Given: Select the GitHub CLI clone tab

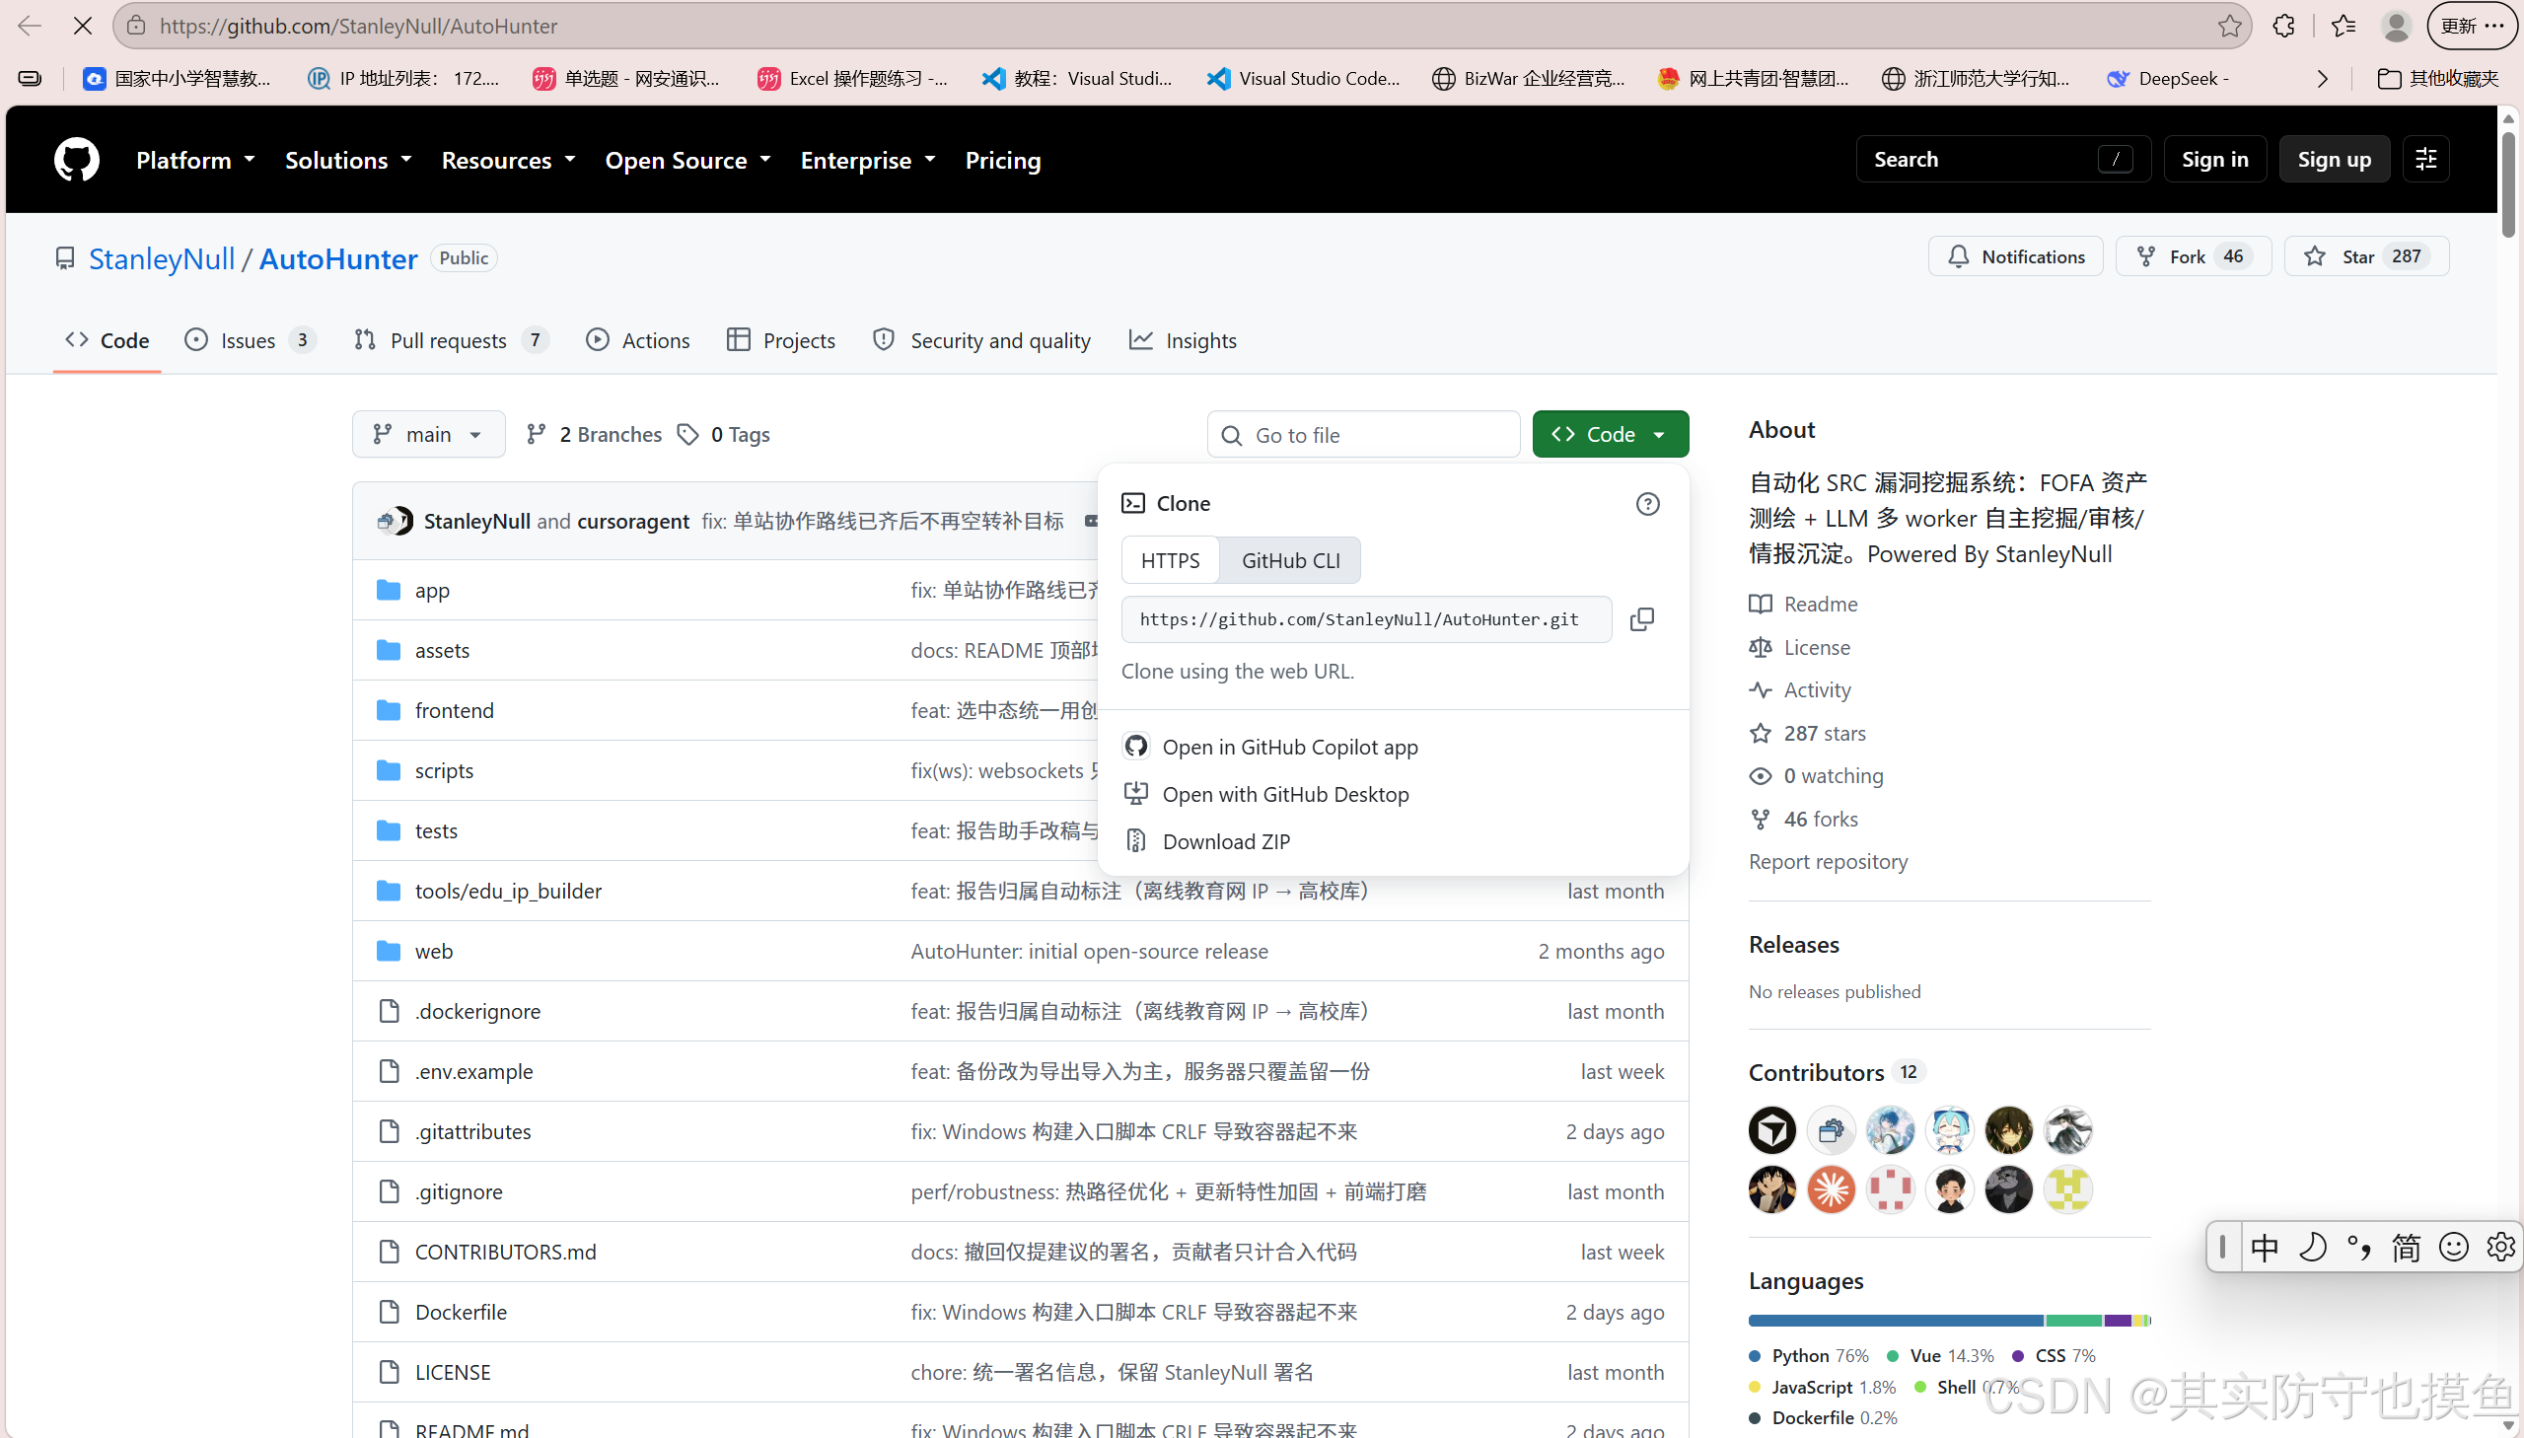Looking at the screenshot, I should click(1291, 561).
